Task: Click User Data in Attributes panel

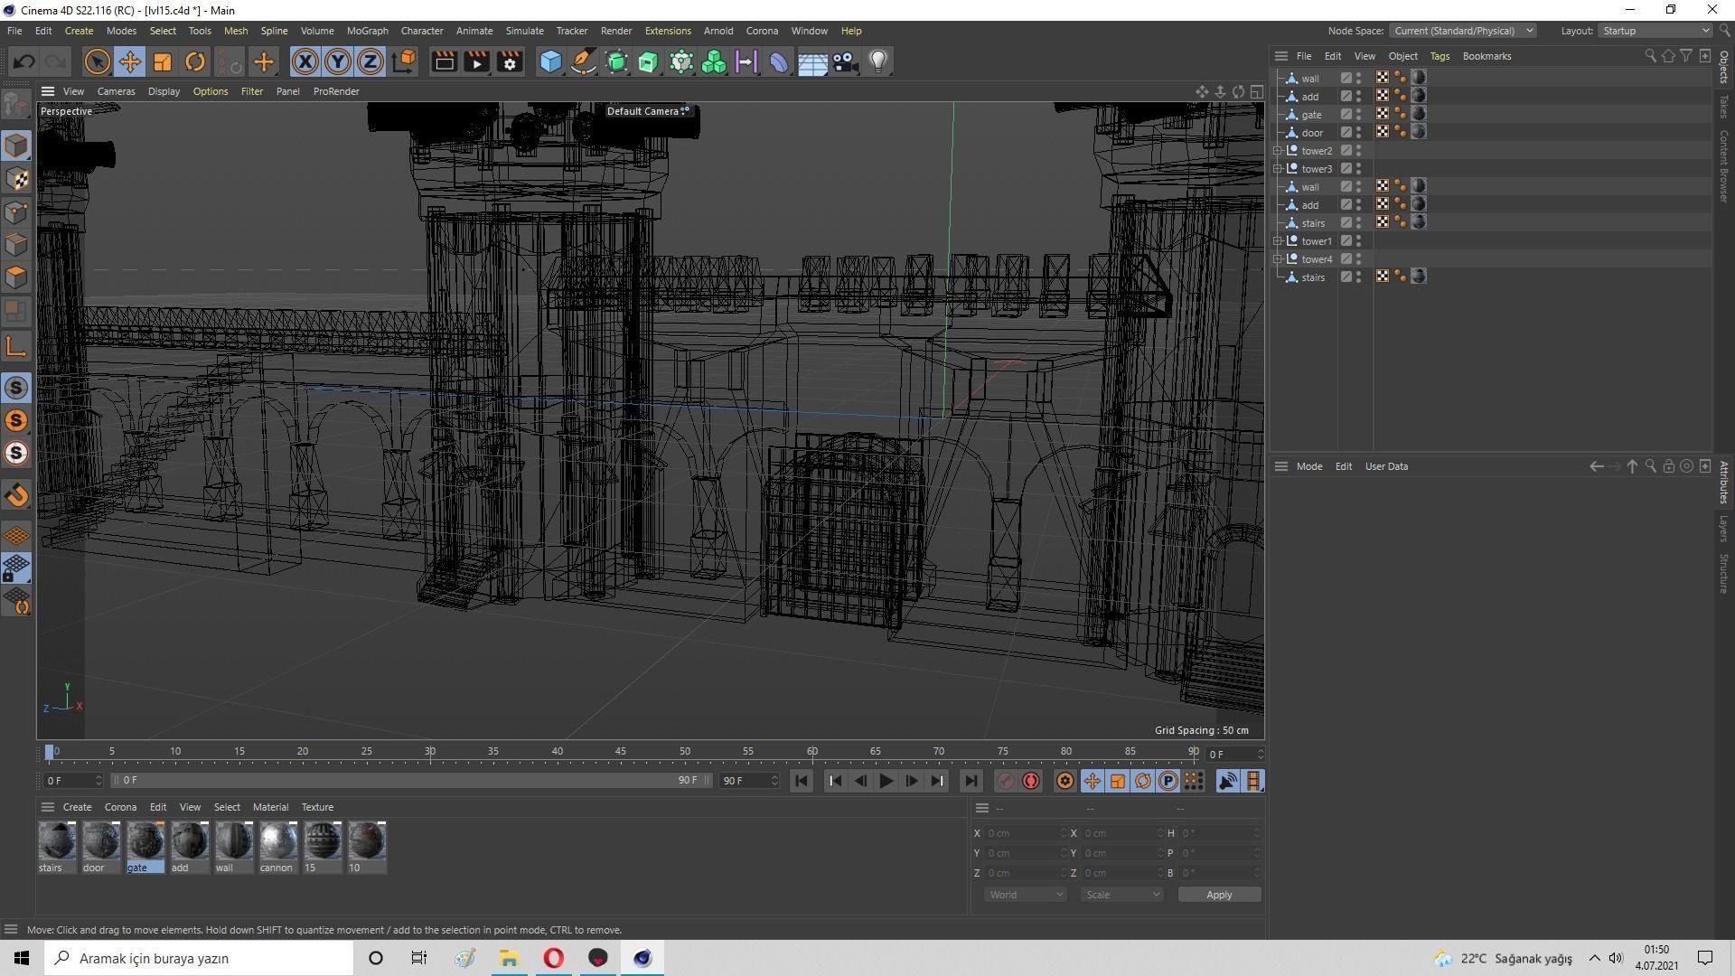Action: pos(1386,466)
